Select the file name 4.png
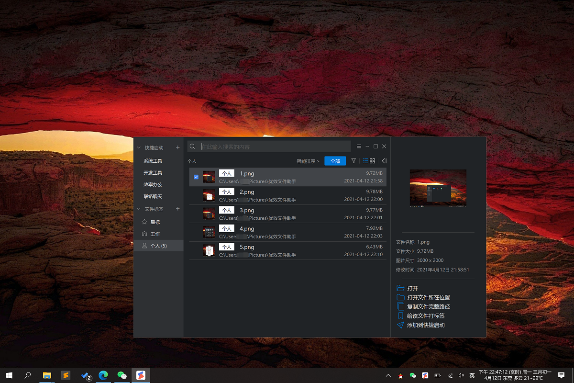Viewport: 574px width, 383px height. tap(247, 229)
